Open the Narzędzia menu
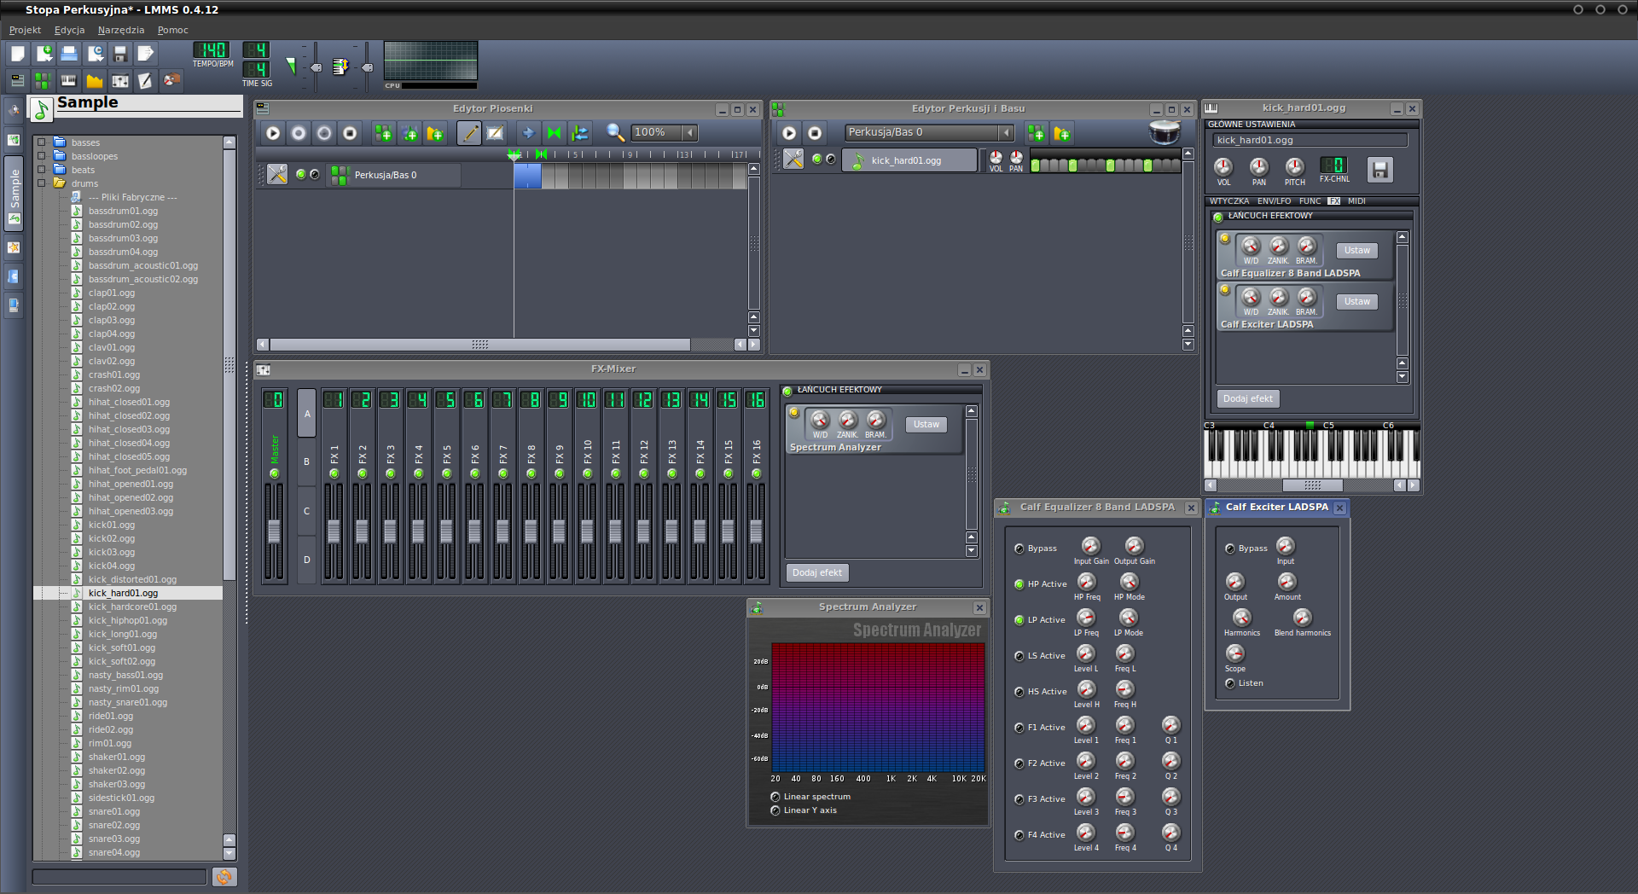The height and width of the screenshot is (894, 1638). [121, 30]
